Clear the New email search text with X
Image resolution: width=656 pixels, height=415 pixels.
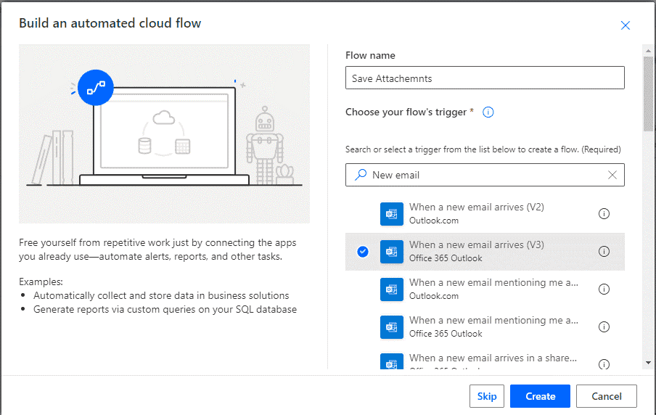(612, 175)
